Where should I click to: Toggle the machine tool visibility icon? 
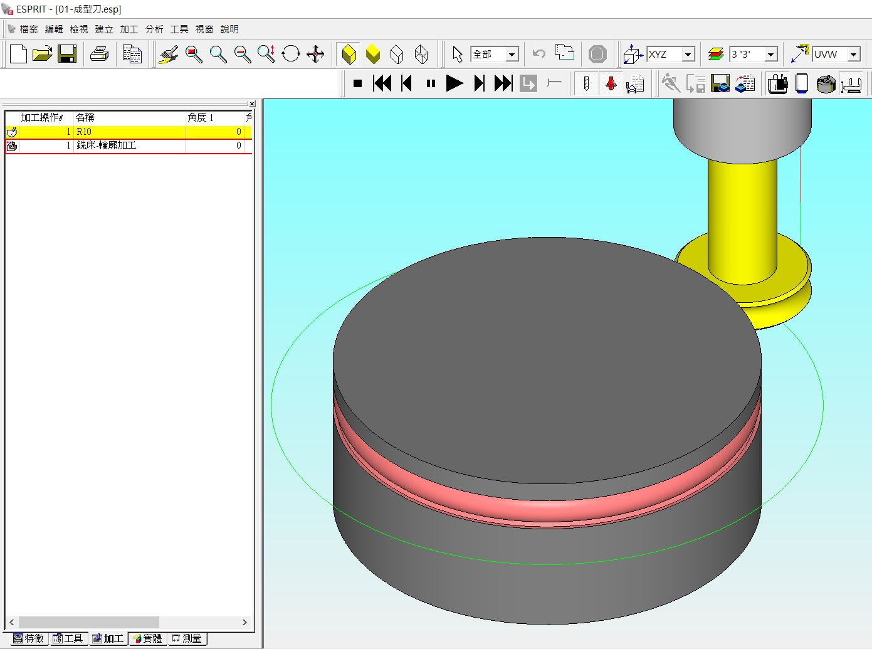(777, 83)
